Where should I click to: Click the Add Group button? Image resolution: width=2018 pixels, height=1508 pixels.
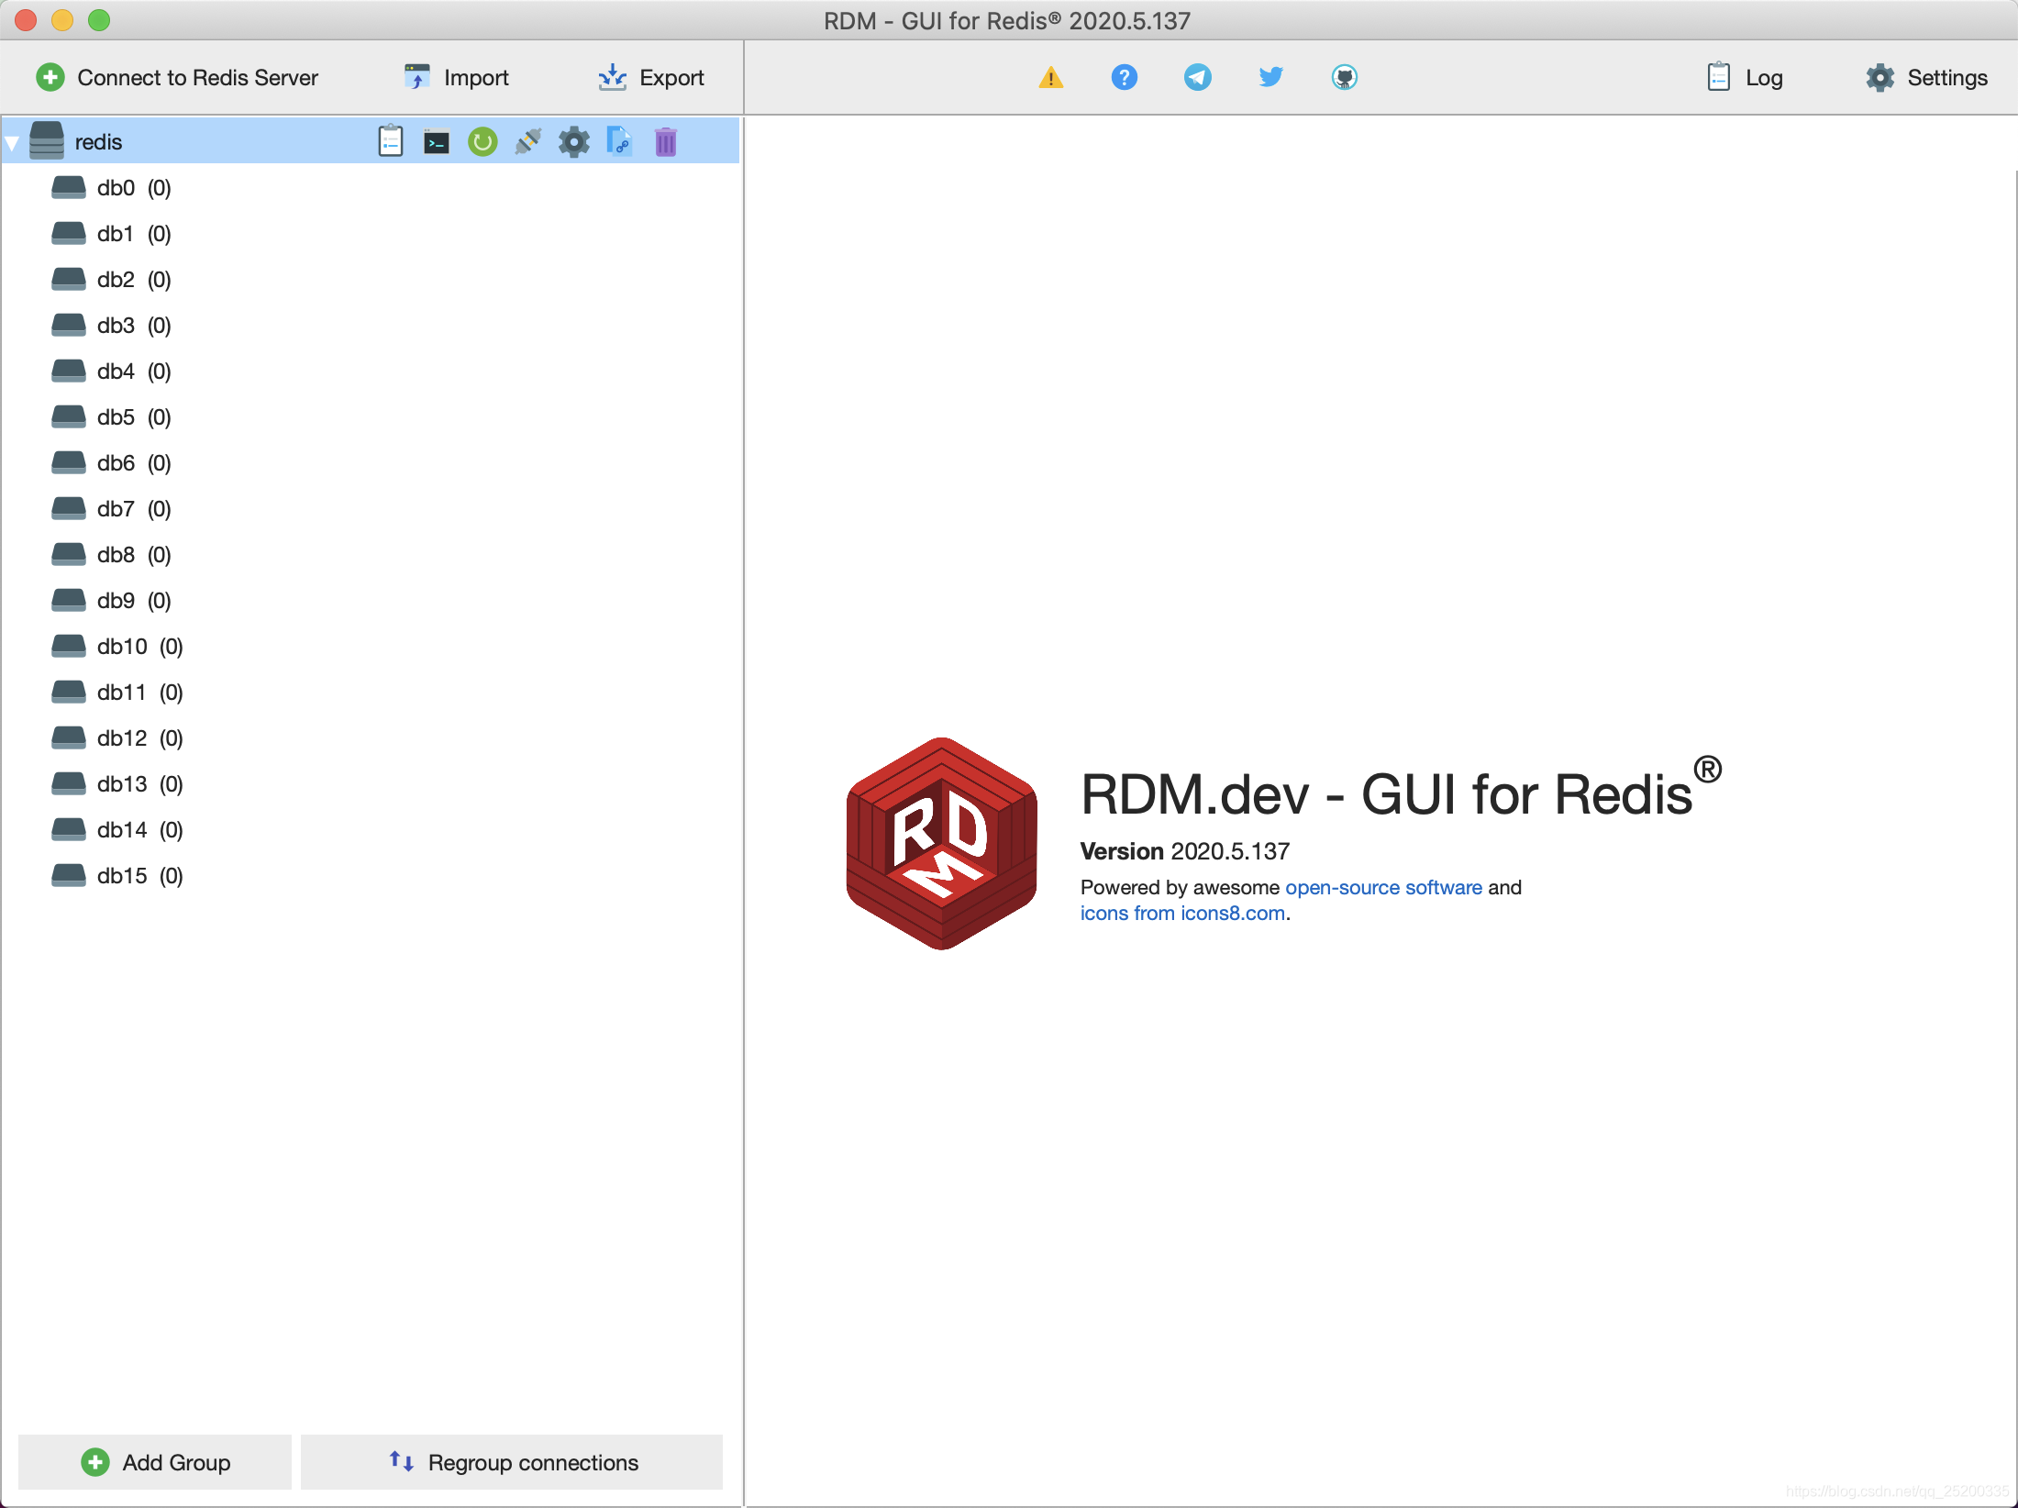(x=155, y=1462)
